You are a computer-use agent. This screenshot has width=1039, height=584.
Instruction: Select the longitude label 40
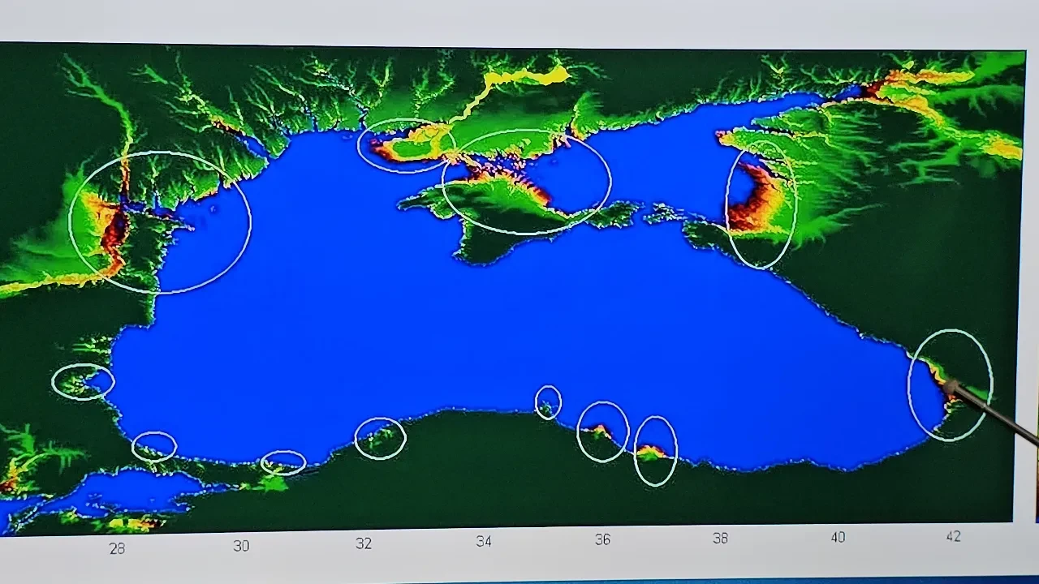pyautogui.click(x=838, y=536)
